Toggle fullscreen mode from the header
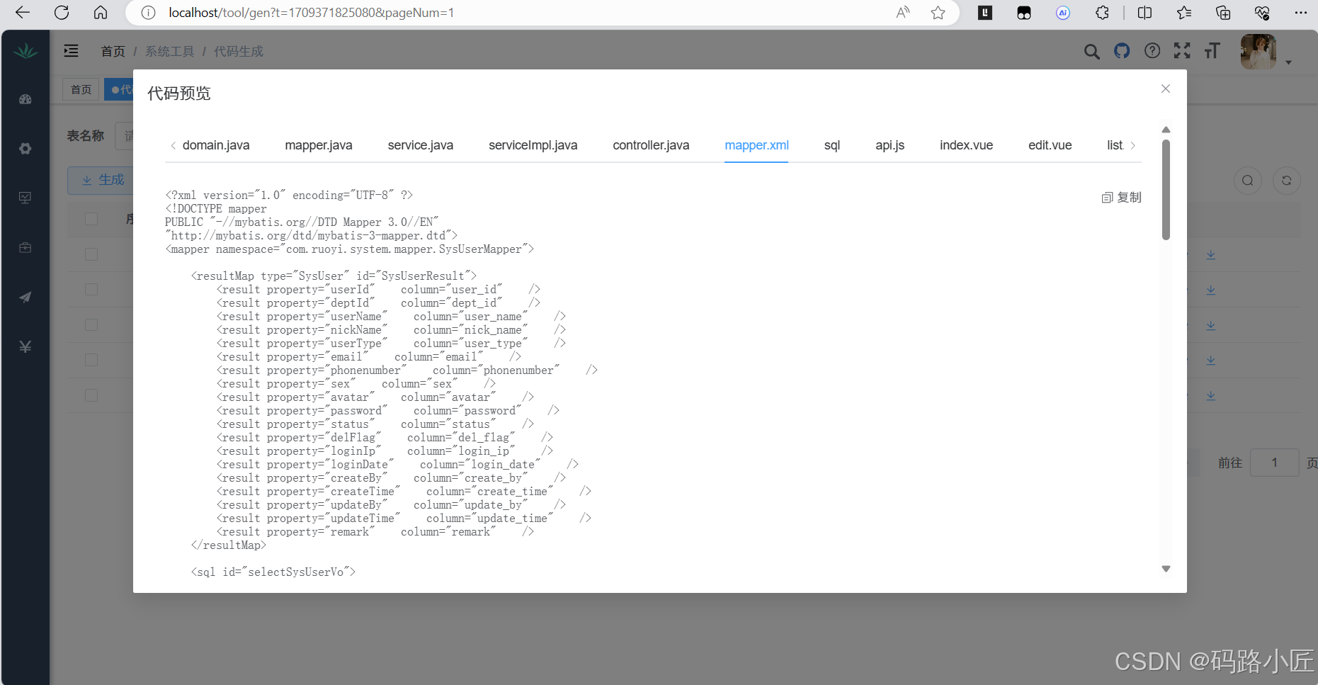1318x685 pixels. (x=1182, y=51)
